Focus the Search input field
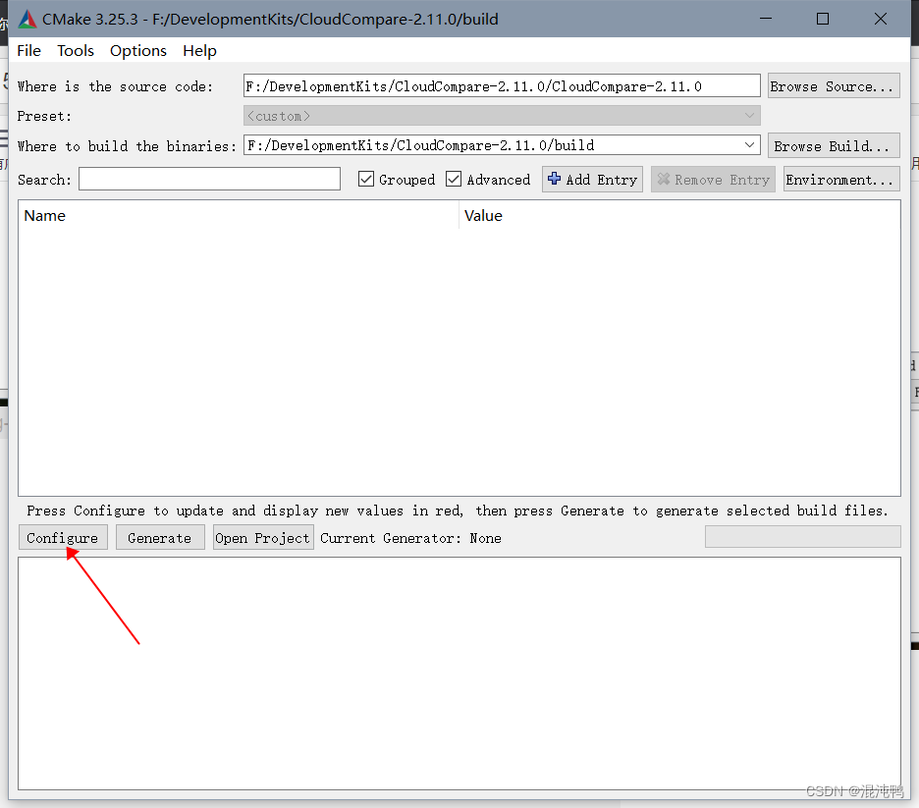919x808 pixels. coord(209,179)
